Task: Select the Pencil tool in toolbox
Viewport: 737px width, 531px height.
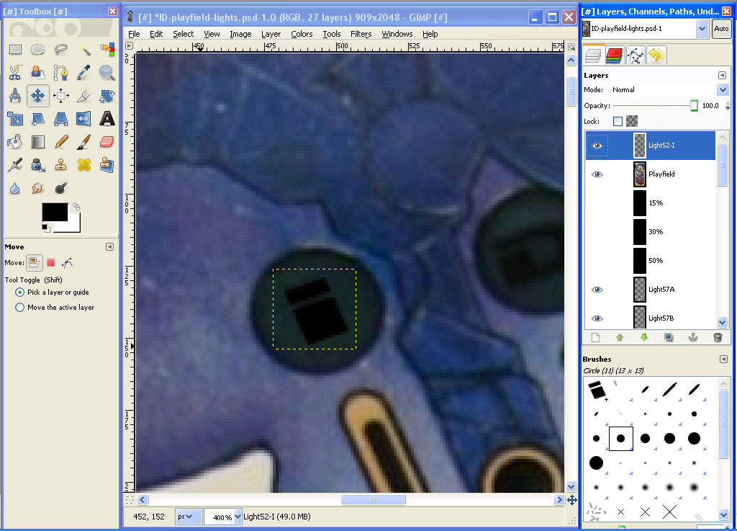Action: 61,141
